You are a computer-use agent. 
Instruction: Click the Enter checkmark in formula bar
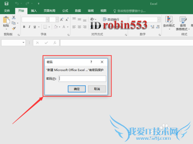(46, 43)
